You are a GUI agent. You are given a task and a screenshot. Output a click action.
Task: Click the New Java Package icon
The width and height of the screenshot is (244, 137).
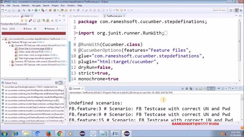pos(50,10)
